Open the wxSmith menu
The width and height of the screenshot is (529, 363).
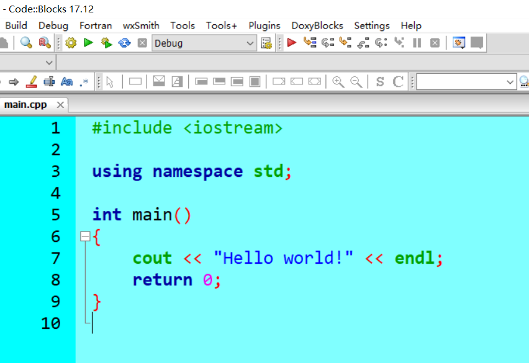coord(141,25)
